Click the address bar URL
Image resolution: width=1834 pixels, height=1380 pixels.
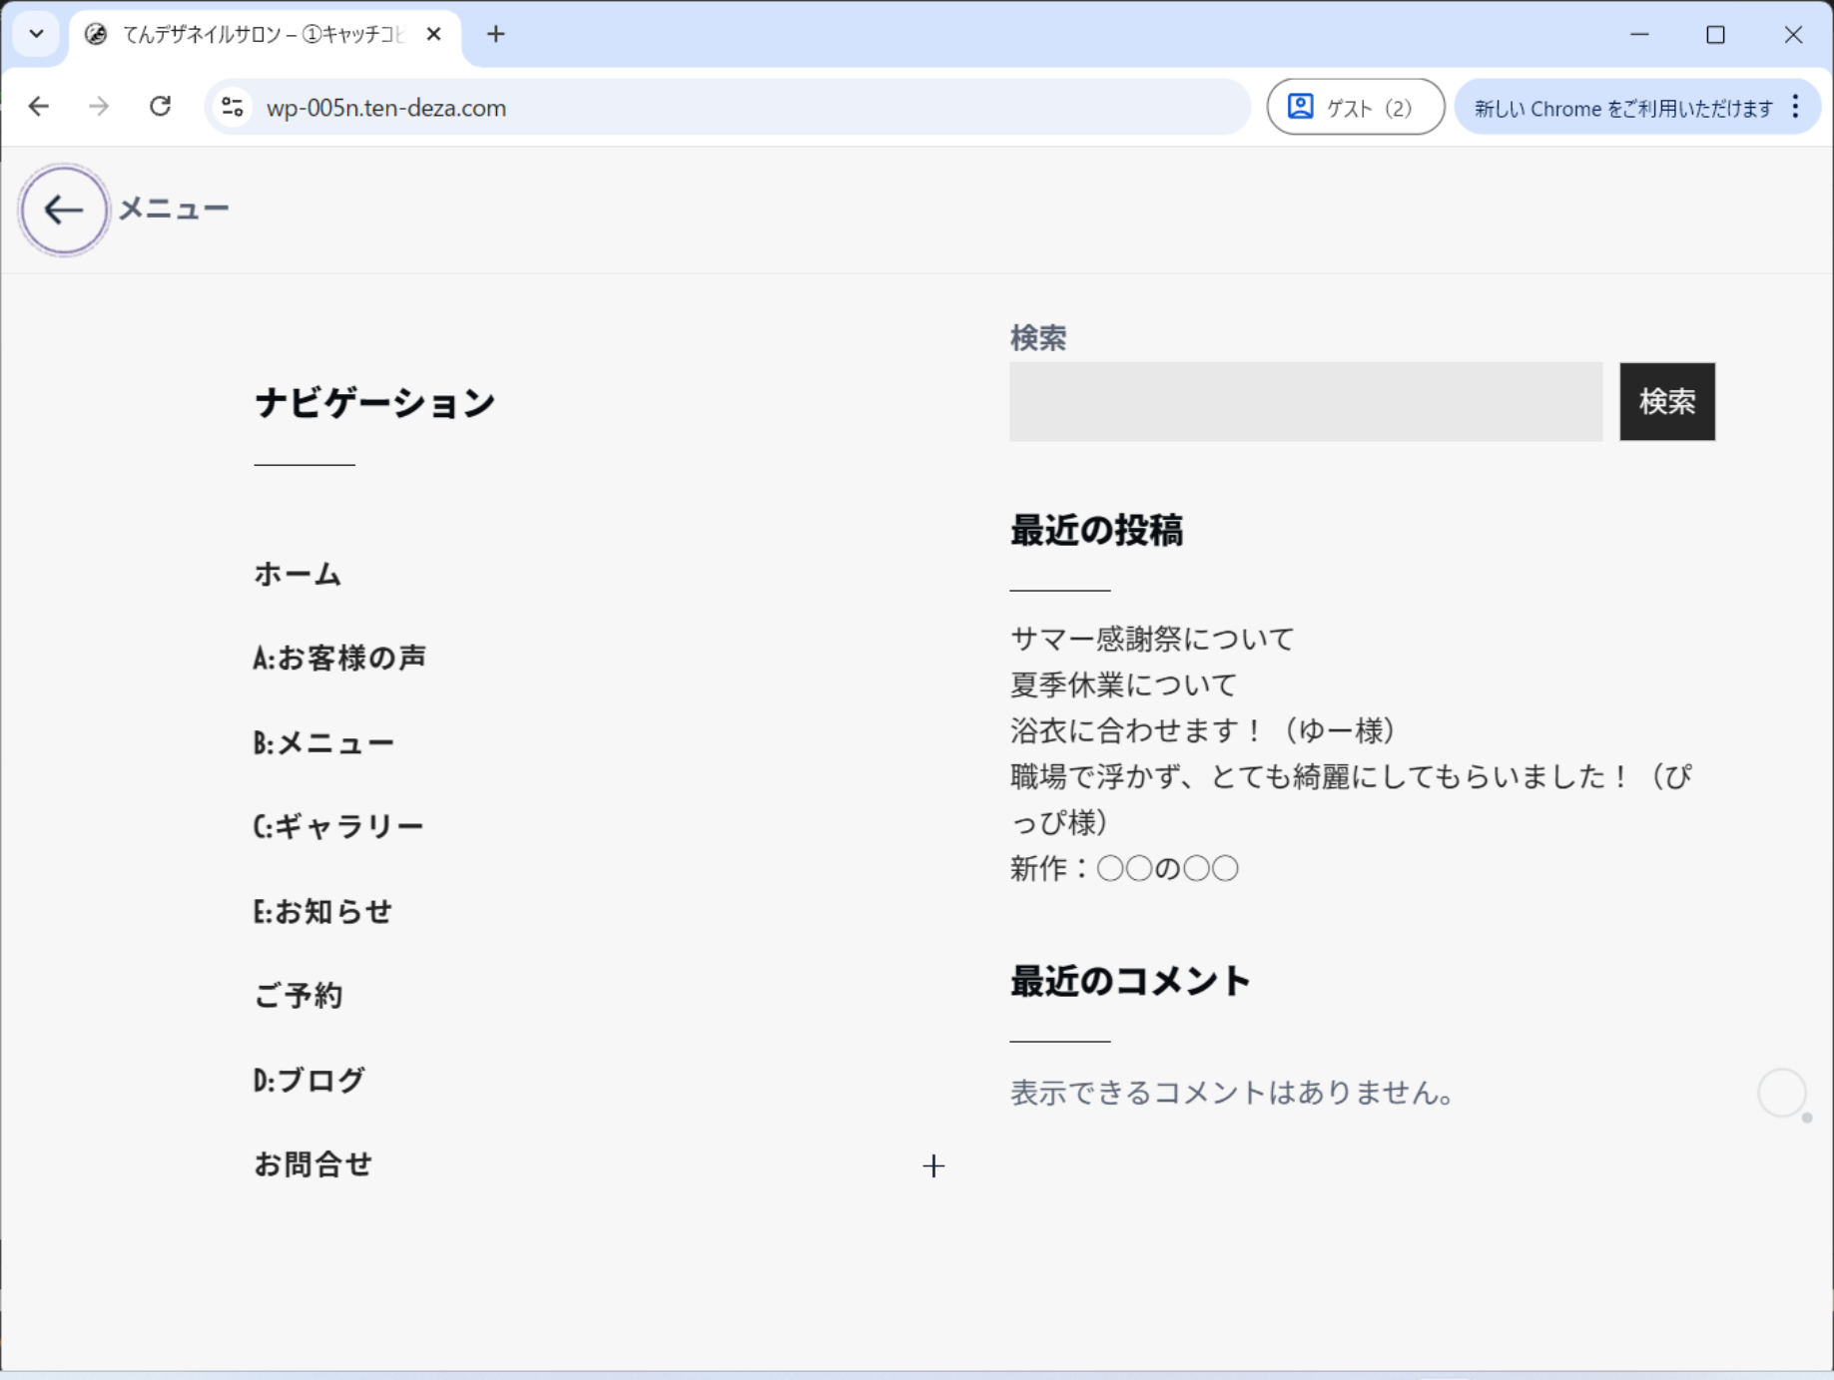pos(386,108)
